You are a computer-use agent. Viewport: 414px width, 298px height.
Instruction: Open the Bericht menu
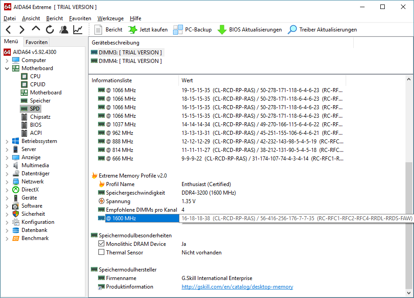coord(55,18)
